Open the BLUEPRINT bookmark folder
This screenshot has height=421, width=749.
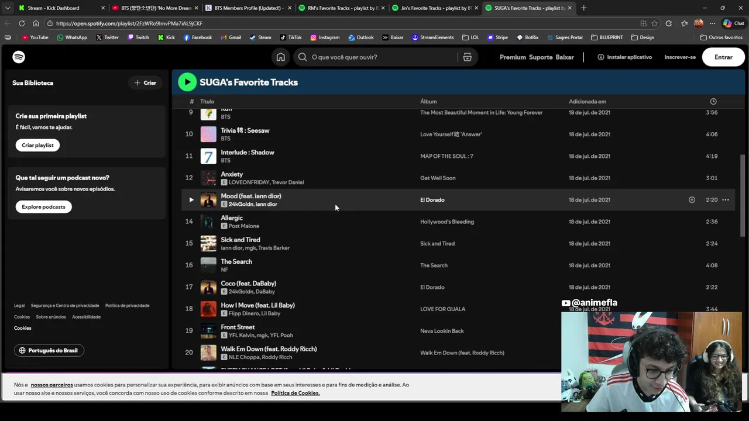[607, 37]
